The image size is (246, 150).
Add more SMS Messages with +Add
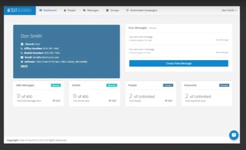click(56, 100)
